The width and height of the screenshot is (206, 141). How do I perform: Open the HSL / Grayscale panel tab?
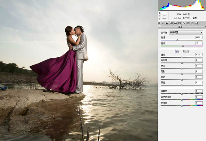coord(171,23)
